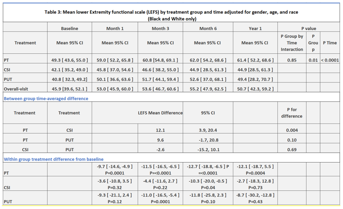343x209 pixels.
Task: Click Within group treatment difference from baseline heading
Action: 53,159
